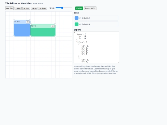Click the green Flatten button
Image resolution: width=167 pixels, height=125 pixels.
click(79, 8)
